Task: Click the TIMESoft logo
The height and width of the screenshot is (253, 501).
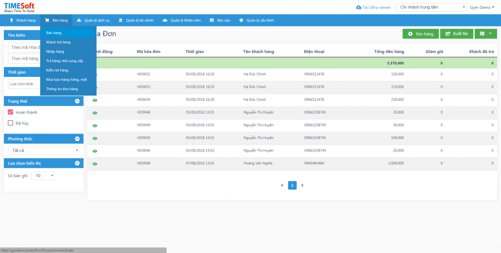Action: 19,7
